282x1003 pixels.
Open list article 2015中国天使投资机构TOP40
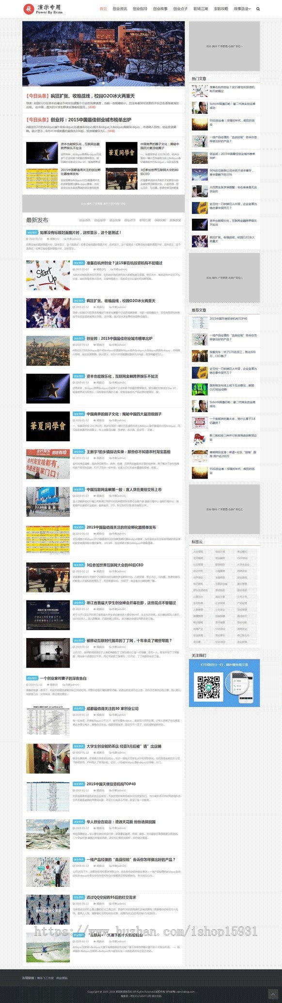tap(111, 784)
